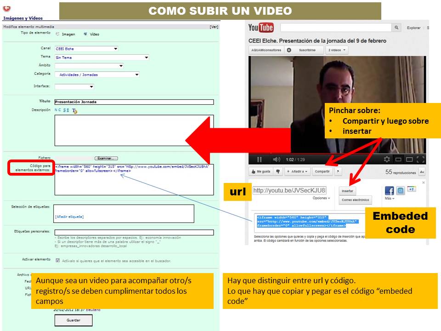Open video statistics chart icon
Screen dimensions: 441x331
point(422,172)
